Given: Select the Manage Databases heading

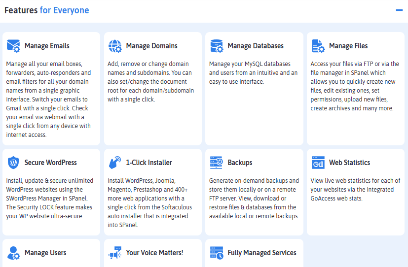Looking at the screenshot, I should [x=256, y=46].
